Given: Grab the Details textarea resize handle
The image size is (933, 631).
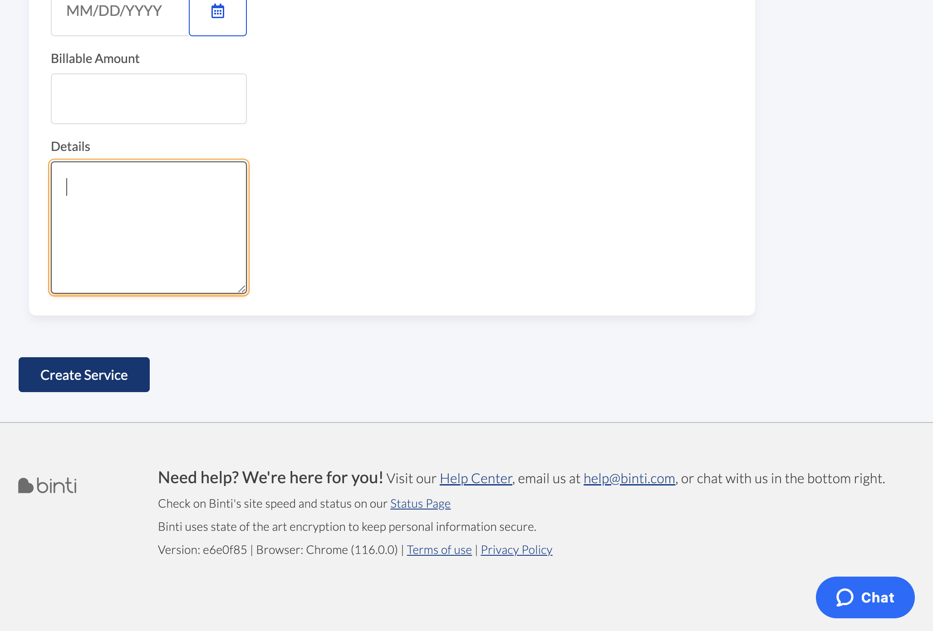Looking at the screenshot, I should click(242, 289).
